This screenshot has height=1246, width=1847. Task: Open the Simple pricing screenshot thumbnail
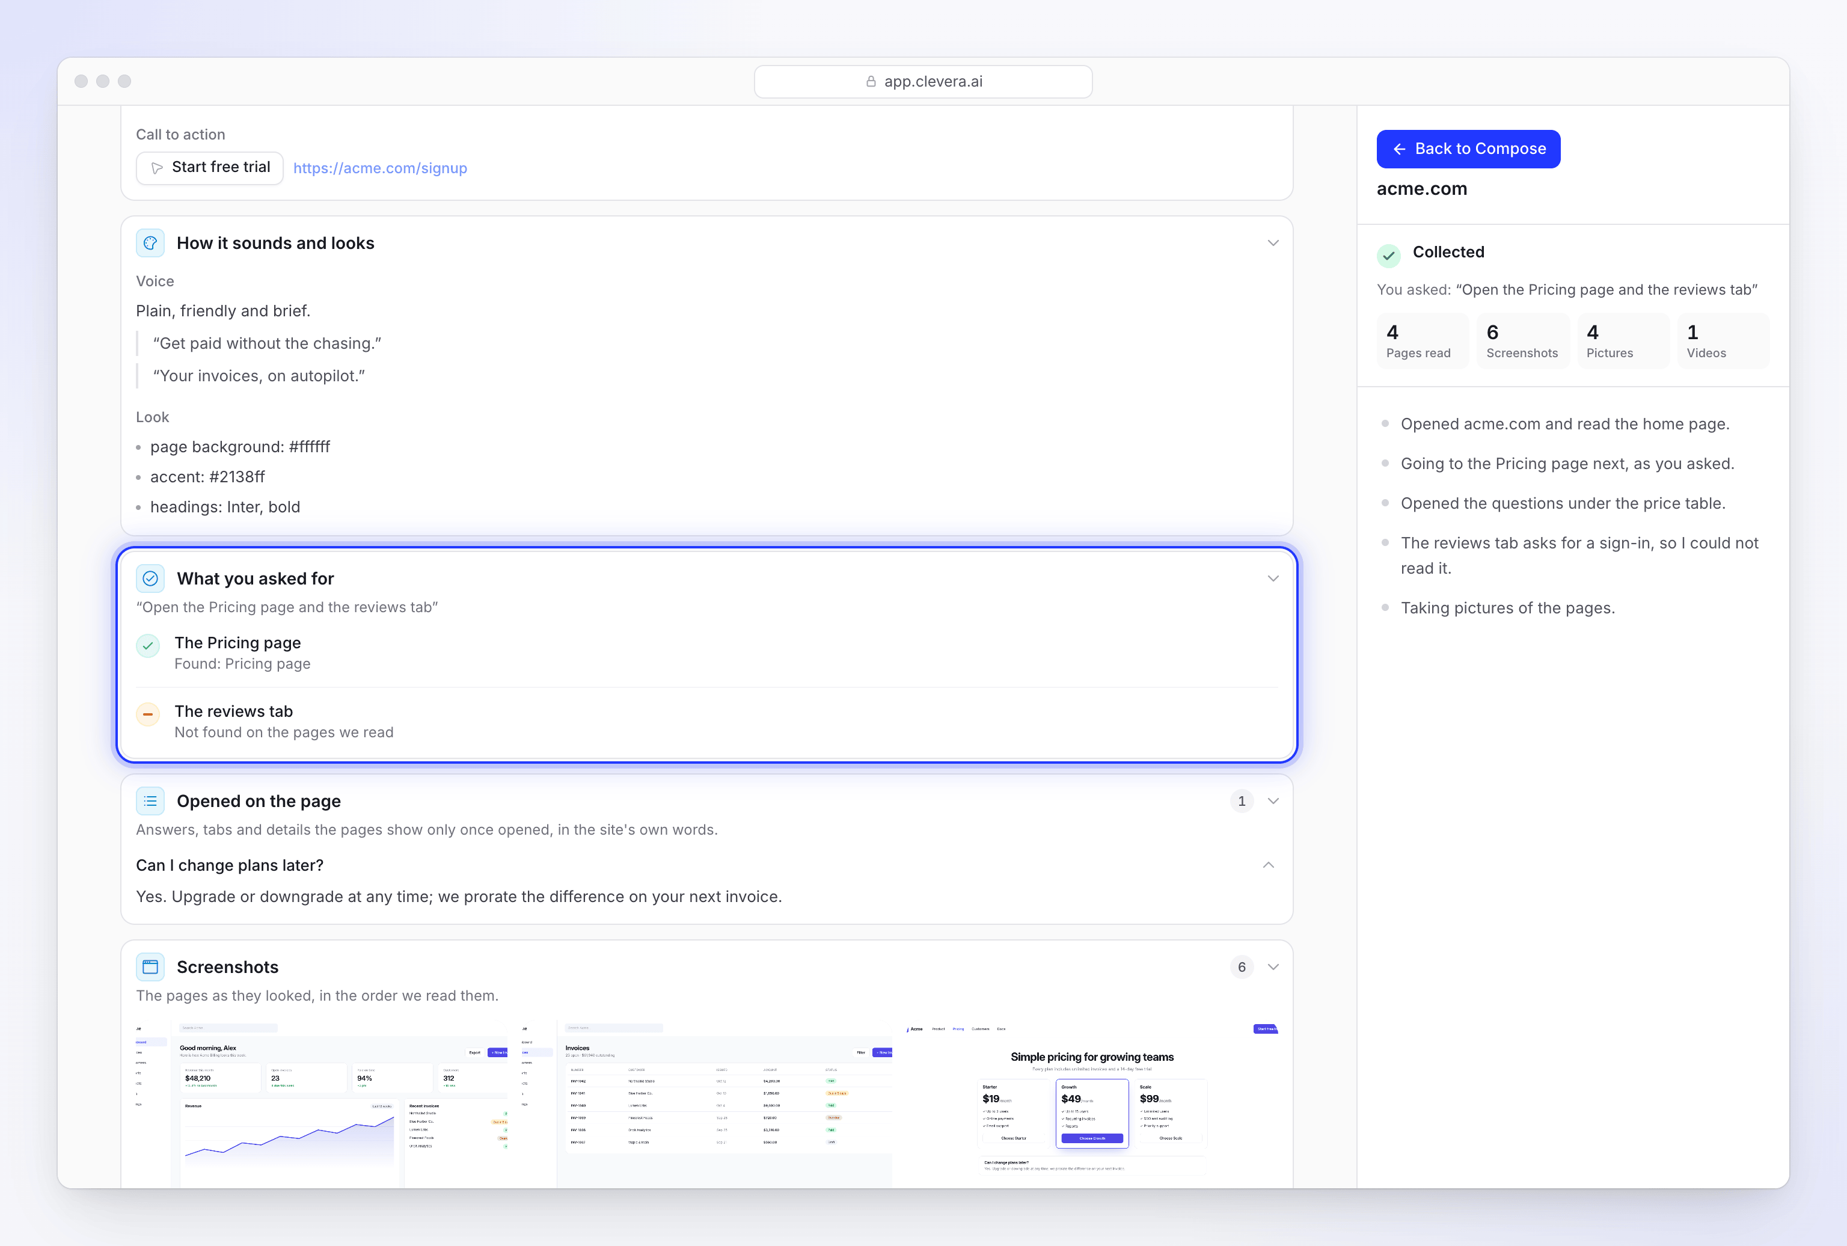coord(1091,1105)
